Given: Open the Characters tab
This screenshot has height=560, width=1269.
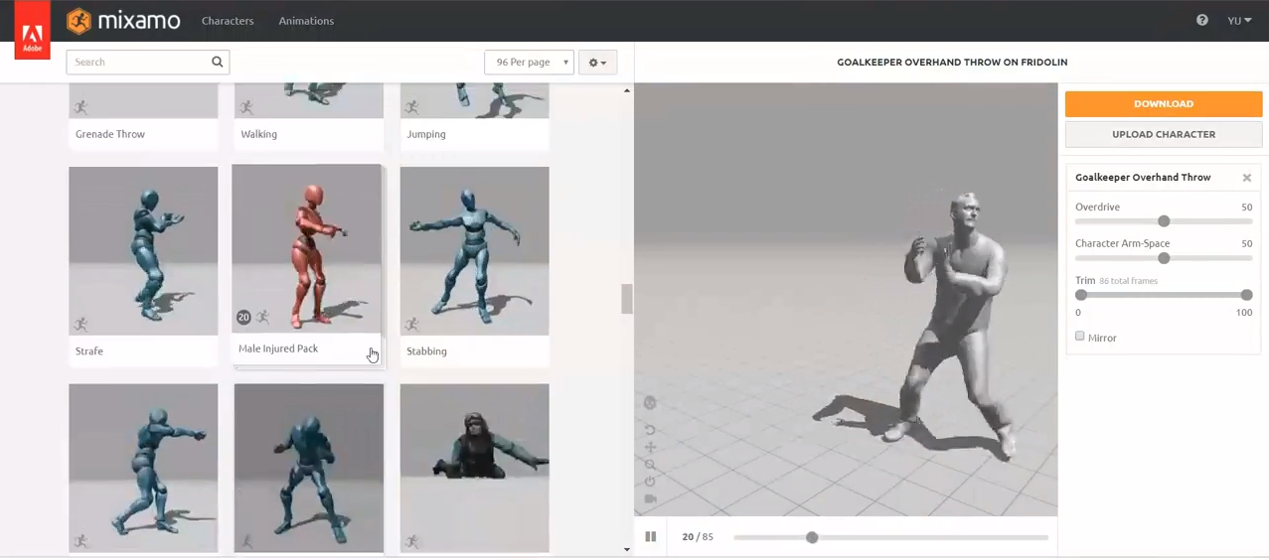Looking at the screenshot, I should [x=228, y=21].
